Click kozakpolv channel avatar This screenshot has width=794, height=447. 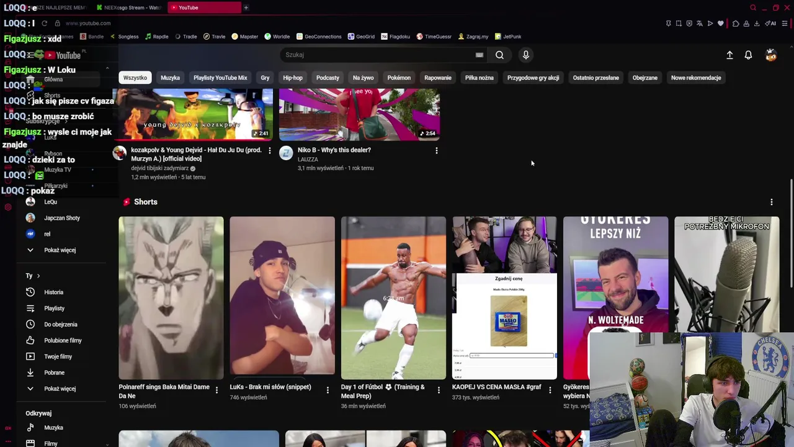tap(119, 153)
